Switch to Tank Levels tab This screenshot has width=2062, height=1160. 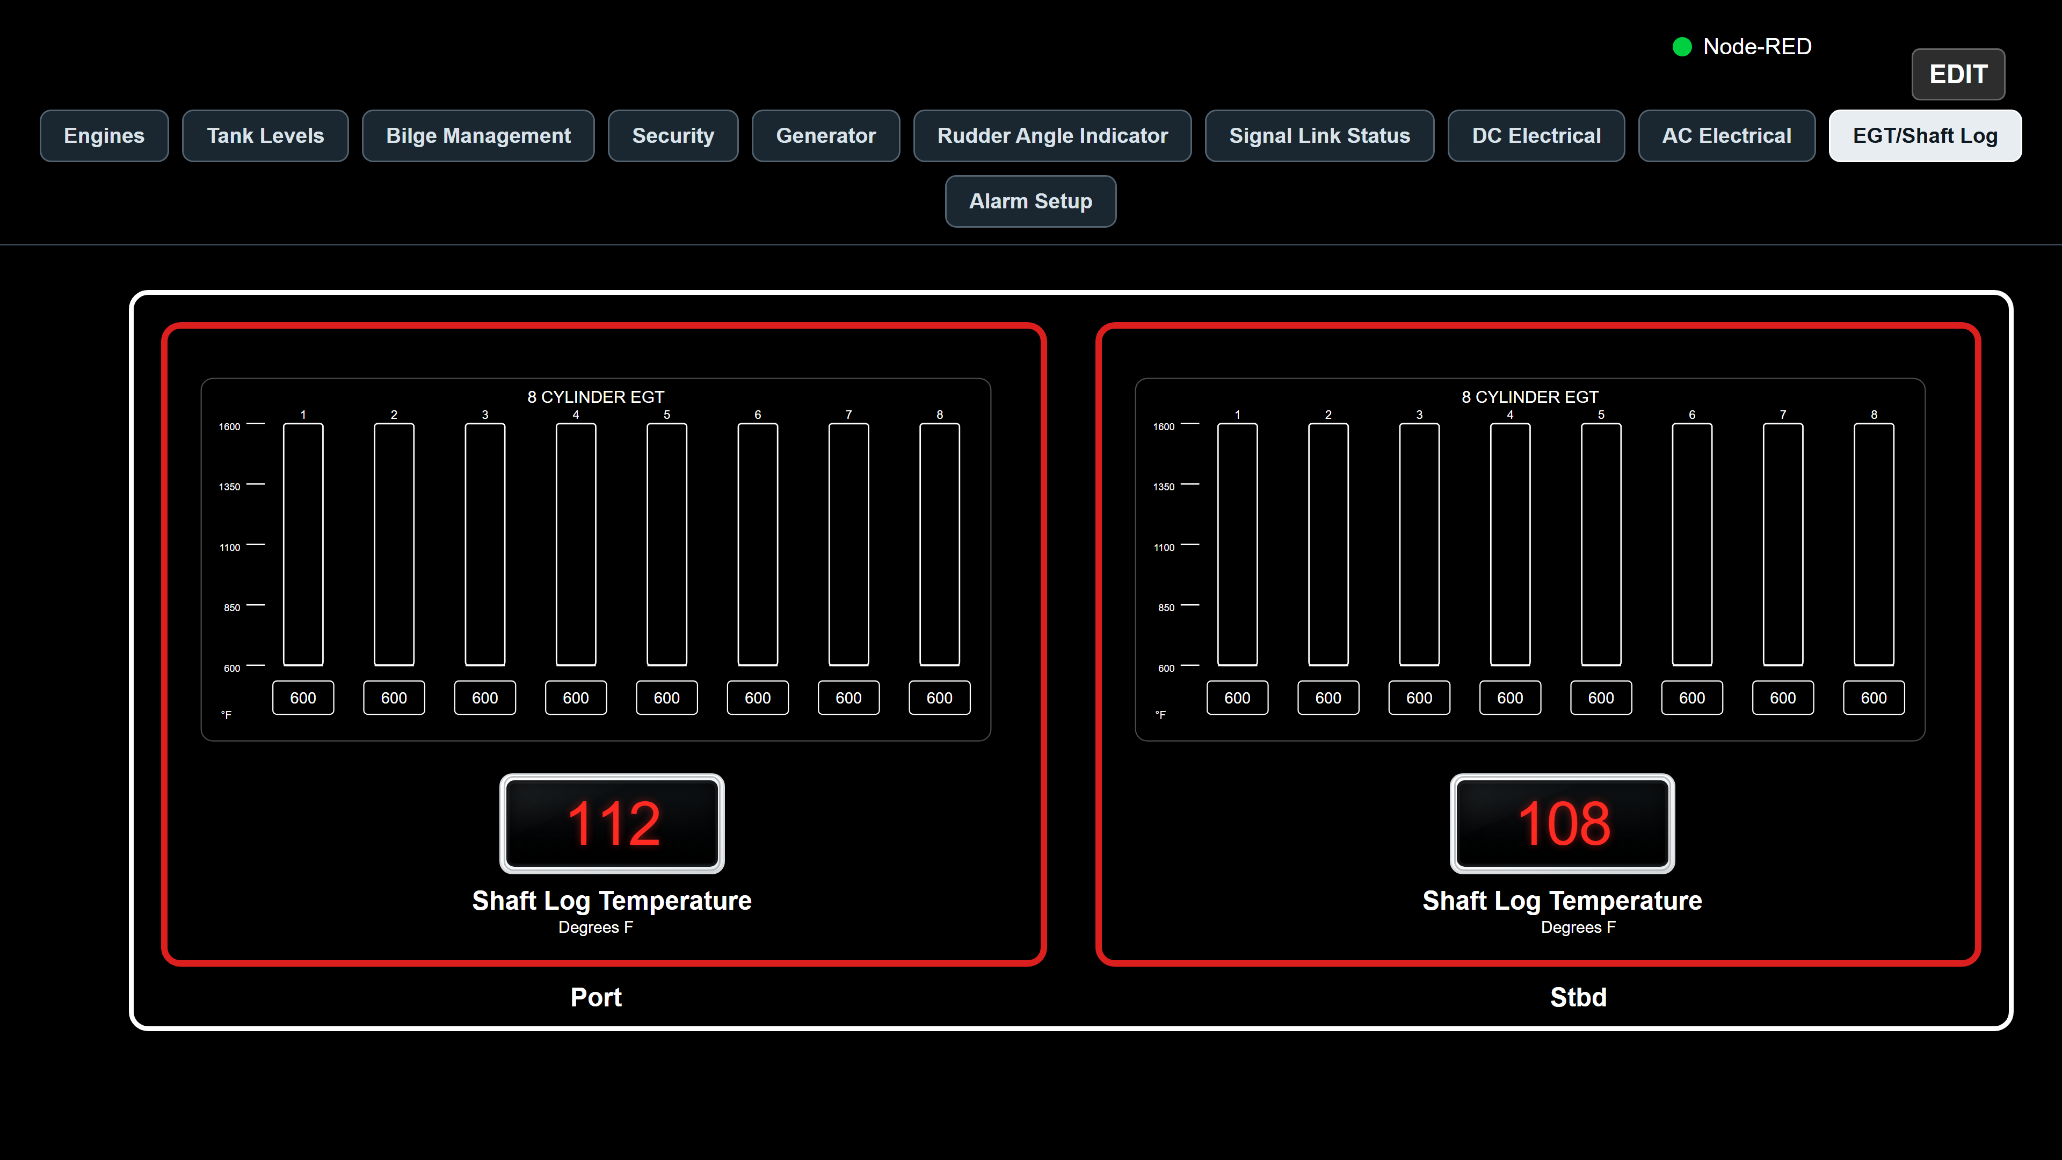click(x=265, y=136)
